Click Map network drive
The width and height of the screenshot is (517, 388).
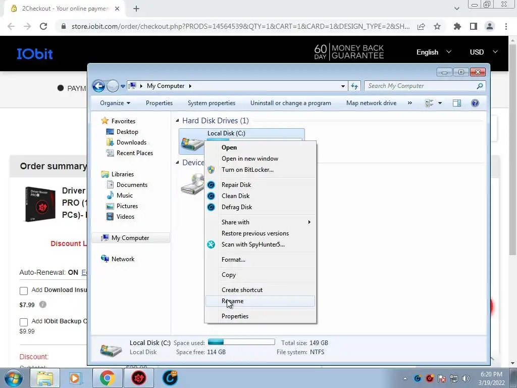(x=371, y=103)
